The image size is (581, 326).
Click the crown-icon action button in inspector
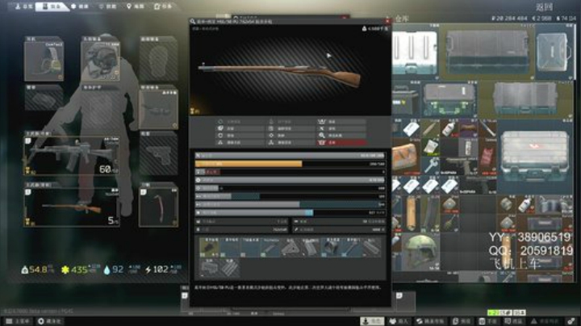click(x=342, y=122)
